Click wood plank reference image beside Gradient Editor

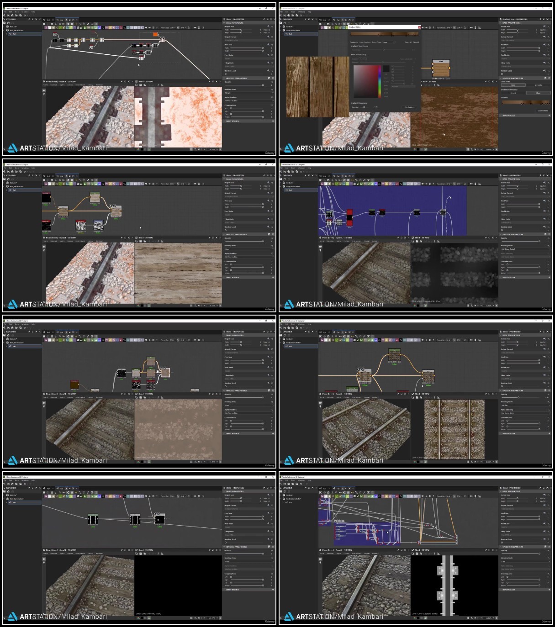[x=317, y=86]
